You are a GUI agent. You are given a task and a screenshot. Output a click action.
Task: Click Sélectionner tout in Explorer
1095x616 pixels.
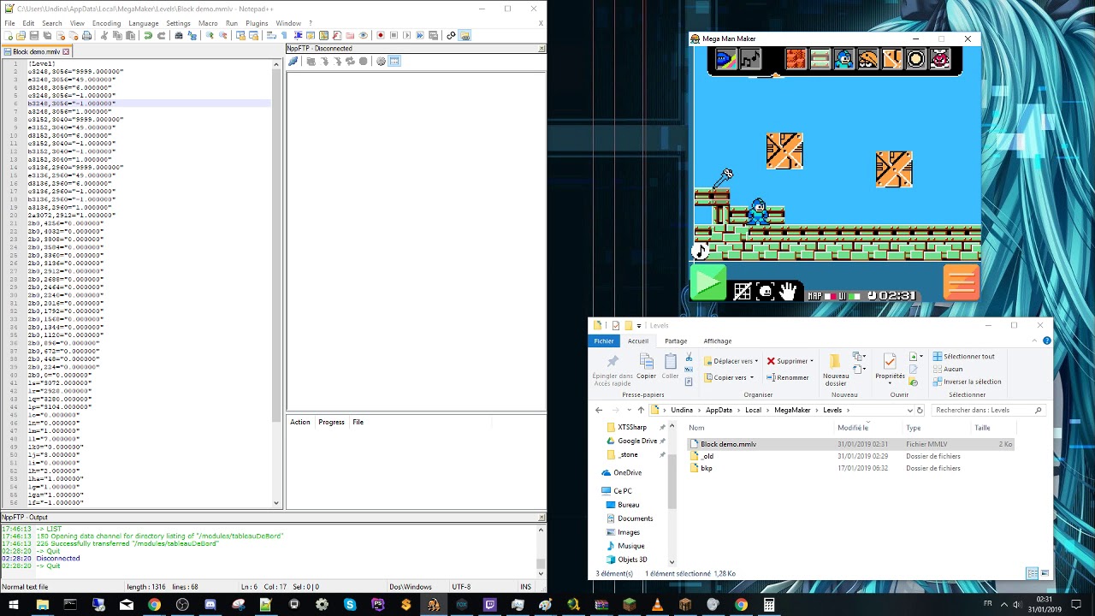click(x=962, y=356)
